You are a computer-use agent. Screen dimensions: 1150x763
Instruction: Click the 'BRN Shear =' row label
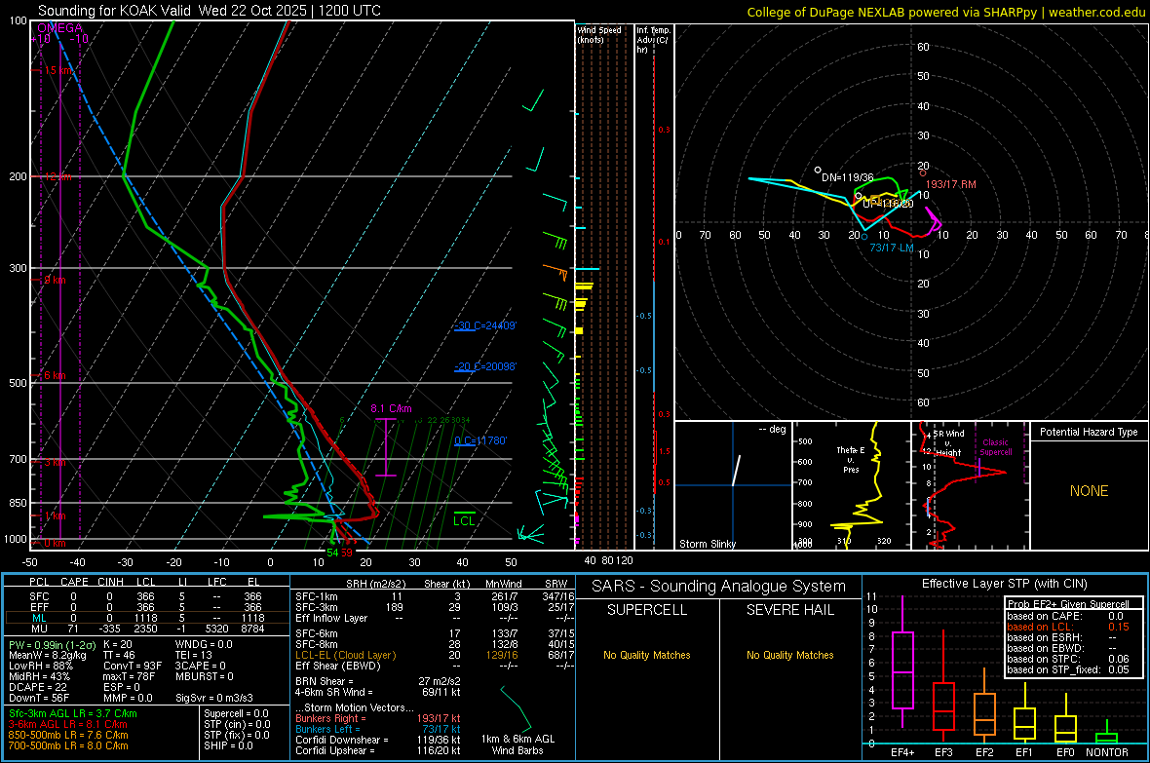325,681
